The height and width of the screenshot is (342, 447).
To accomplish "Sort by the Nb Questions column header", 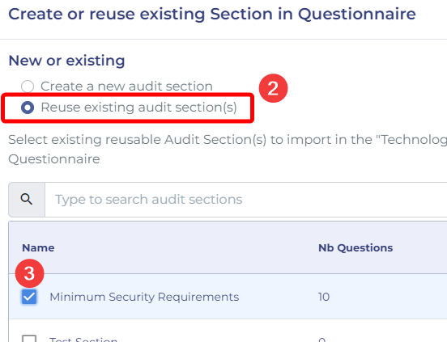I will point(355,248).
